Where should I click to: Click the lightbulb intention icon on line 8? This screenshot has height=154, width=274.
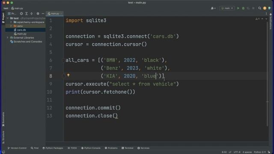tap(68, 75)
